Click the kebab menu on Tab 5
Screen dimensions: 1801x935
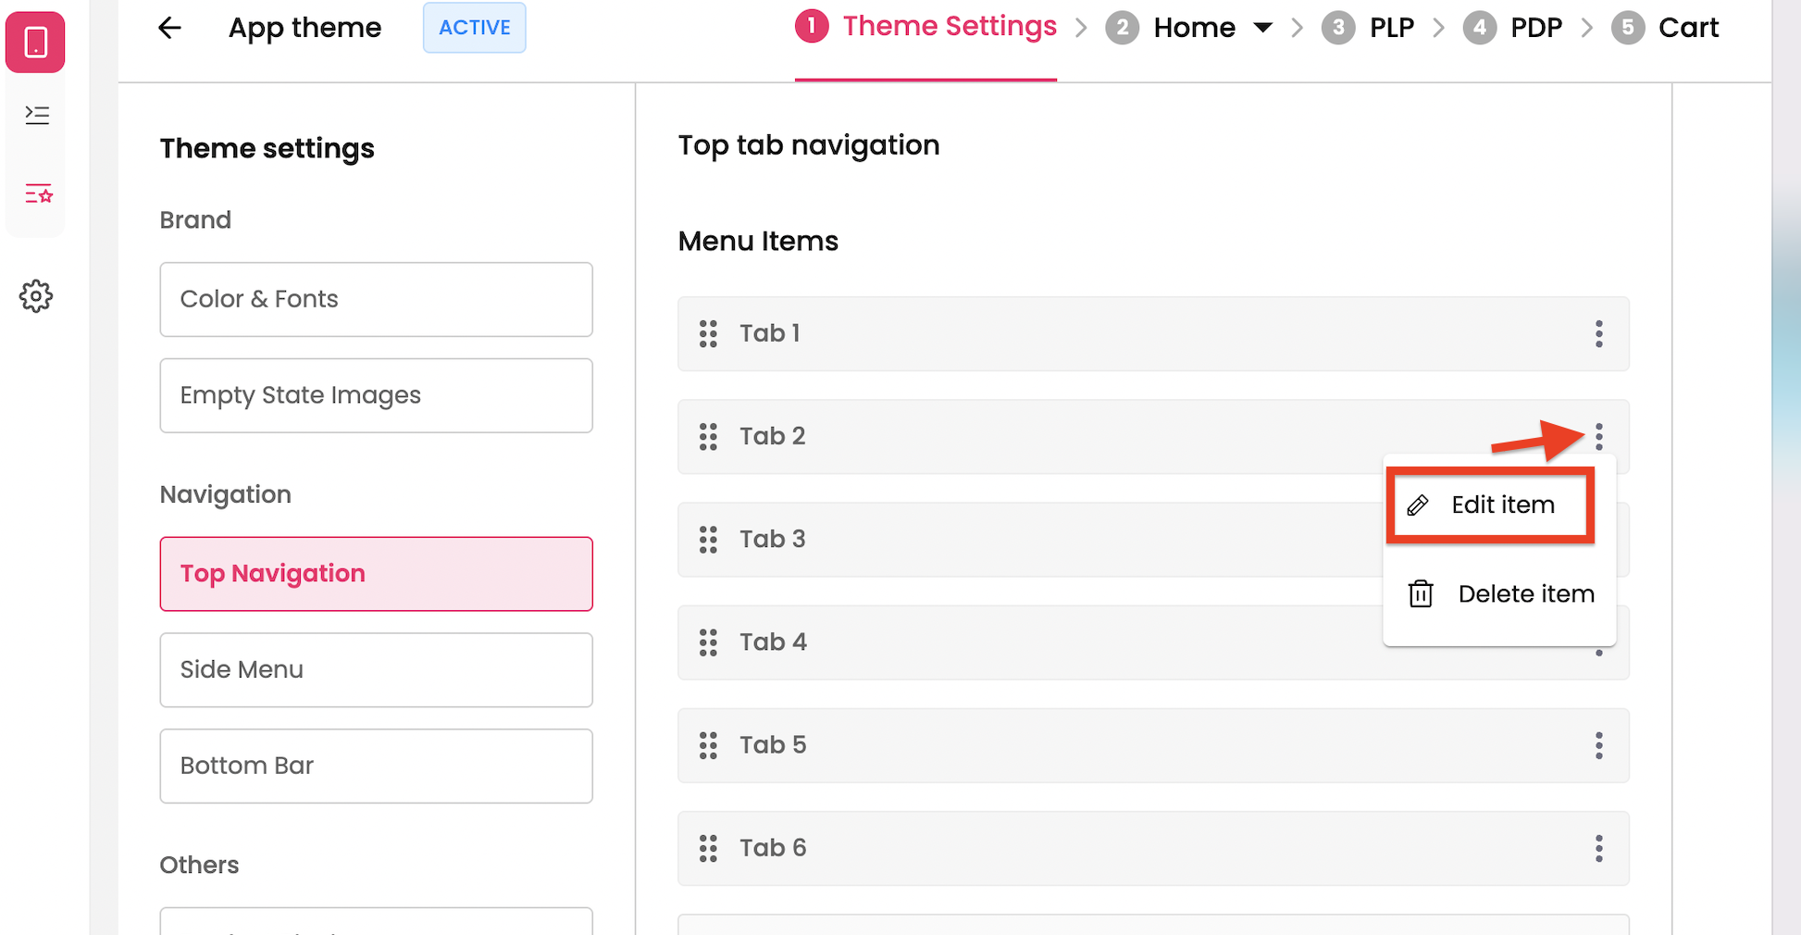pyautogui.click(x=1598, y=745)
